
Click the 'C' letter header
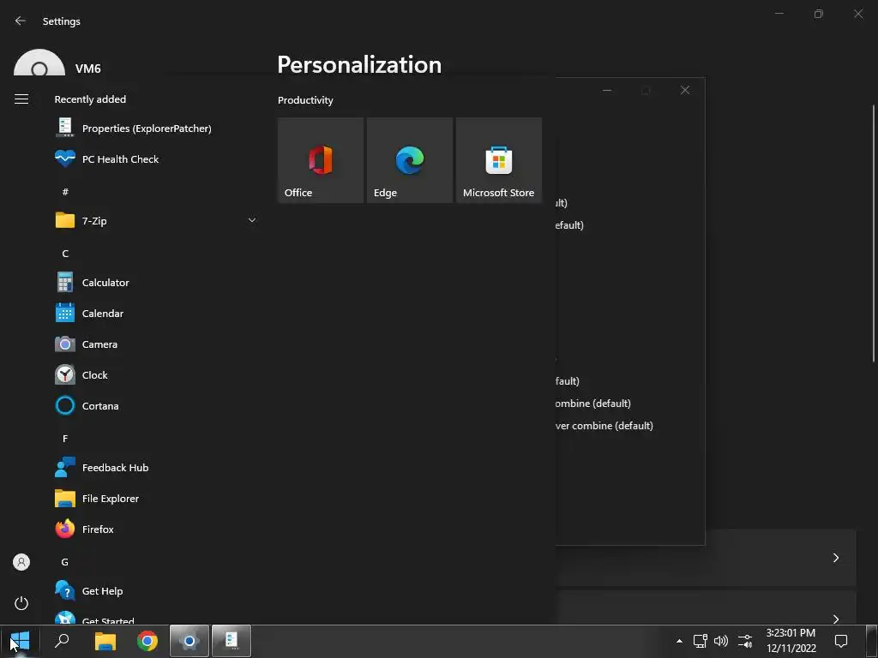[65, 254]
